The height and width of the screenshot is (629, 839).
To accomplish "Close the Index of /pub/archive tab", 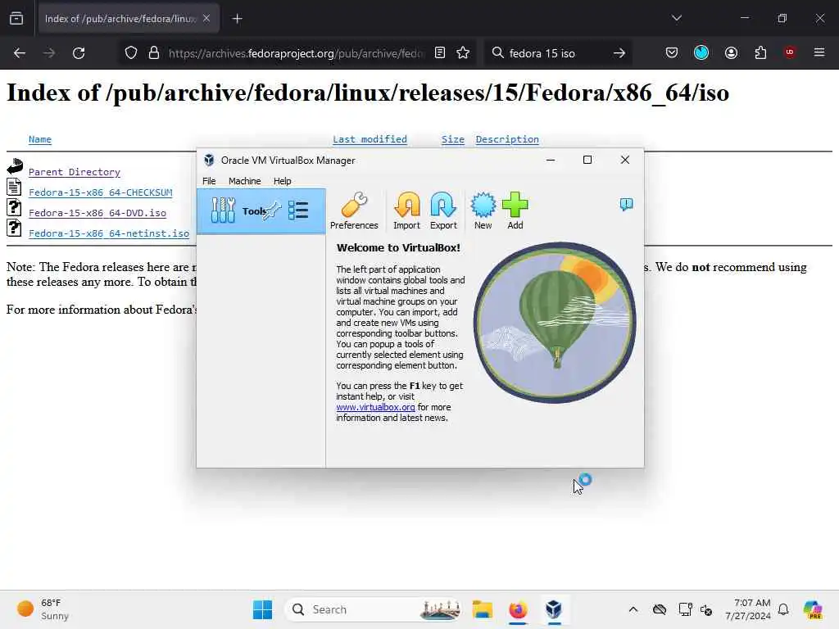I will click(206, 19).
